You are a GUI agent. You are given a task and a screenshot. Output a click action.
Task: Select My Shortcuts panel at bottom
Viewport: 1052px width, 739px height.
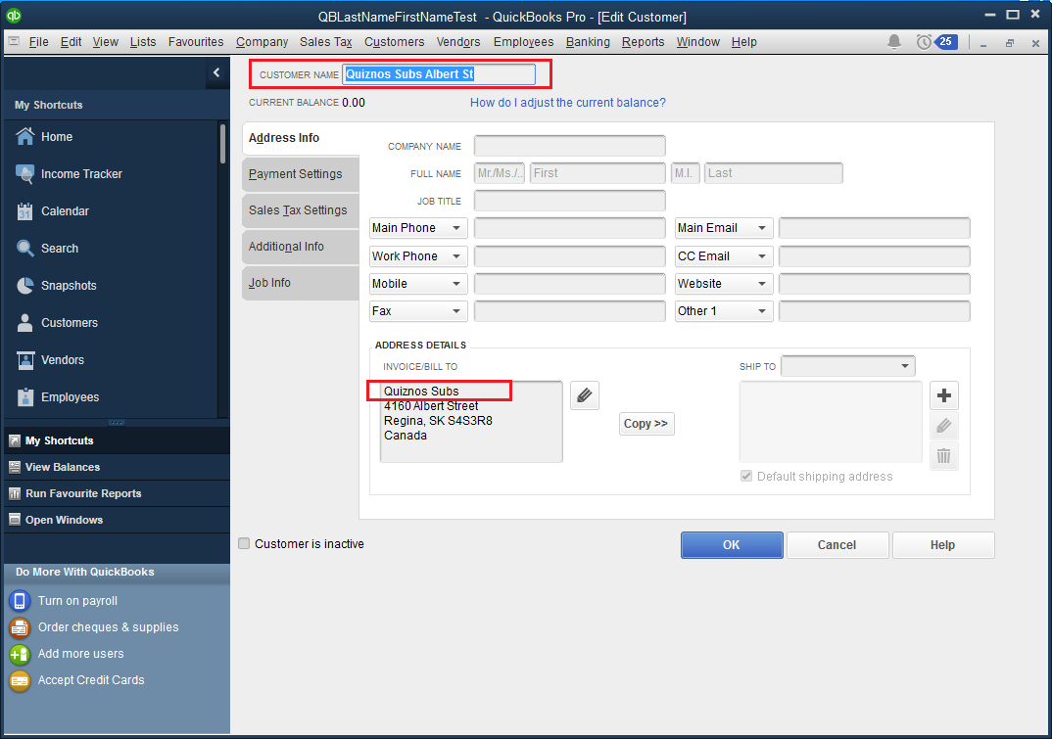click(117, 440)
